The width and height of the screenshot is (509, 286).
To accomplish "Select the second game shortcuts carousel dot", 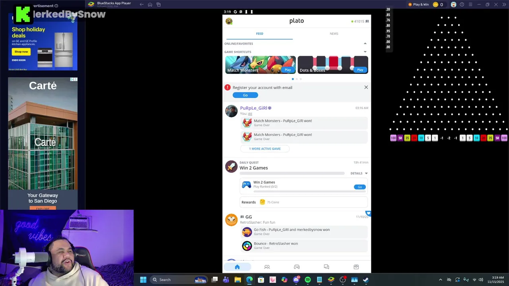I will coord(297,79).
